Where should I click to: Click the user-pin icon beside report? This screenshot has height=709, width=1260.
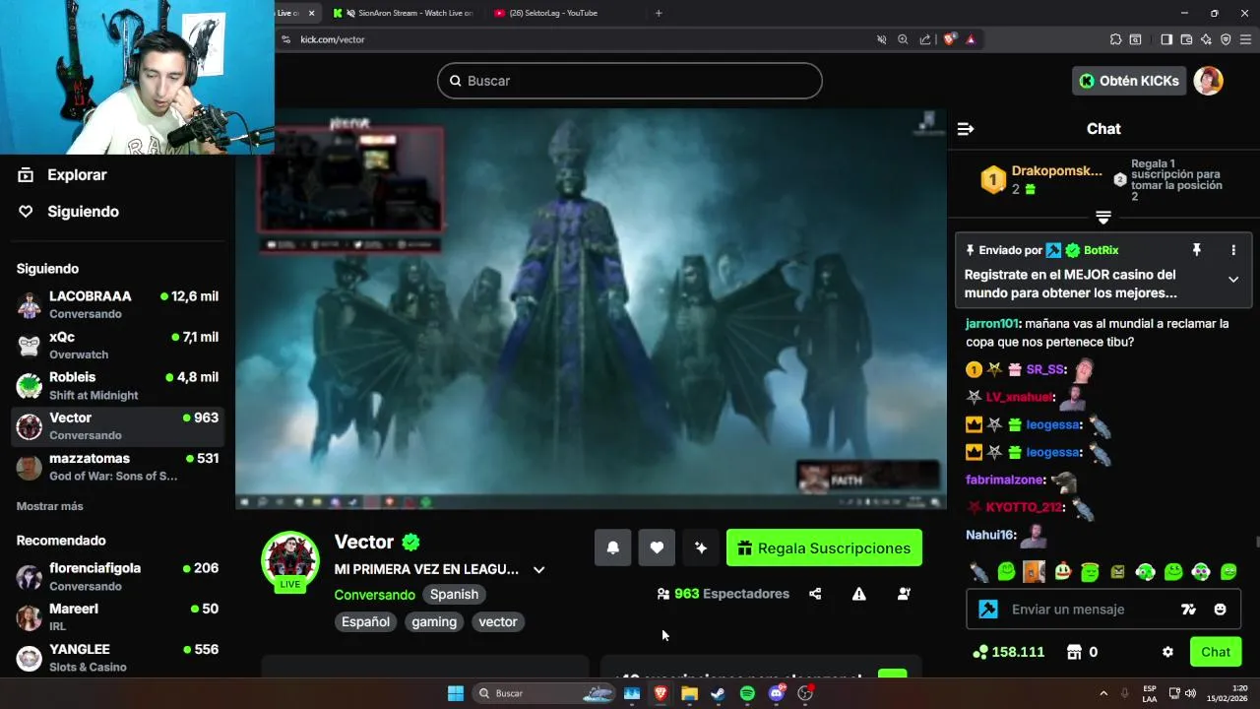(904, 594)
